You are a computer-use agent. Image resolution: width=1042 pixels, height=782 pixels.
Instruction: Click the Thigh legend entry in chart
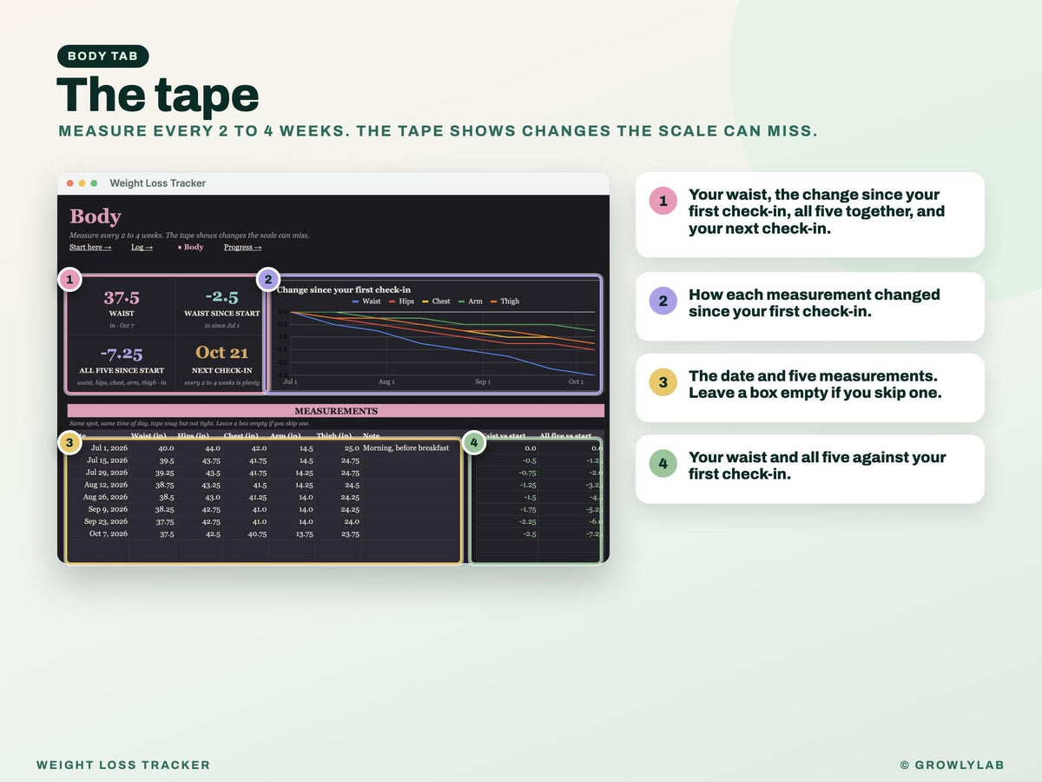click(x=505, y=301)
